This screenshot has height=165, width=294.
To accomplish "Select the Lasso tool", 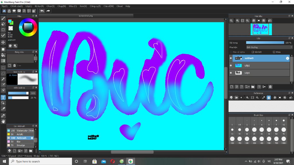I will click(x=3, y=73).
